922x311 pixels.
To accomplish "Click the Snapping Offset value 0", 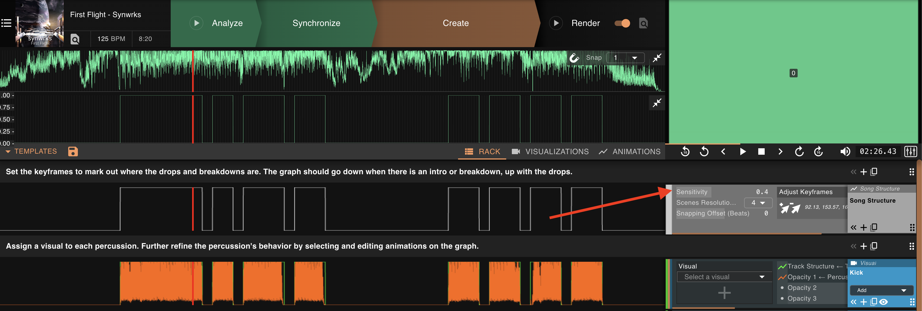I will [766, 214].
